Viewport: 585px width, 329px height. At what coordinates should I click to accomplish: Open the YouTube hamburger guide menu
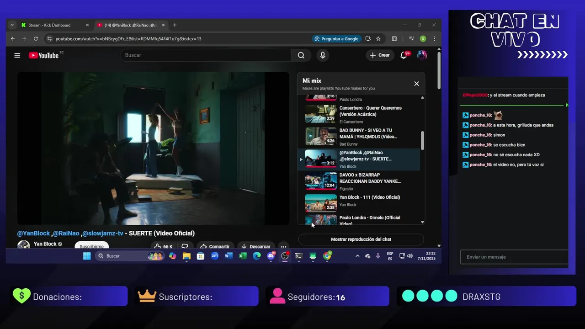coord(17,55)
